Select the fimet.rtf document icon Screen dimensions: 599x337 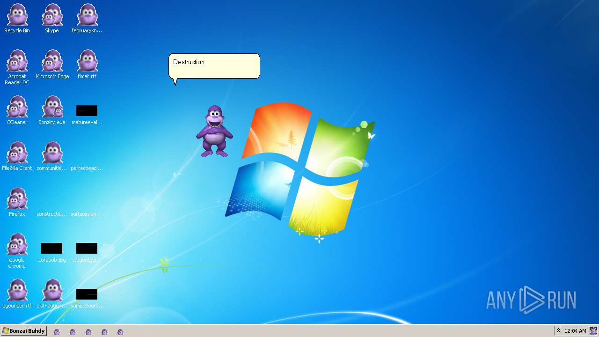87,65
